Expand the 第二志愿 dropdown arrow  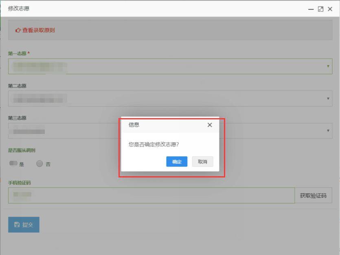[328, 98]
